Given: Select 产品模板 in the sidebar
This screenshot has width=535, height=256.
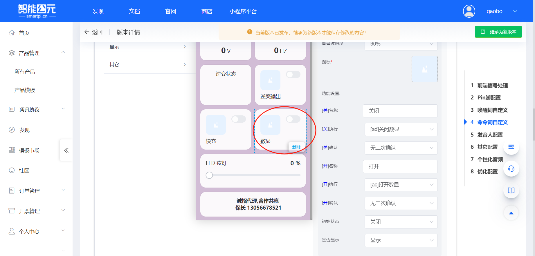Looking at the screenshot, I should (x=25, y=90).
